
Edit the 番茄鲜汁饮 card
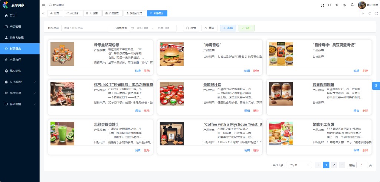tap(247, 111)
